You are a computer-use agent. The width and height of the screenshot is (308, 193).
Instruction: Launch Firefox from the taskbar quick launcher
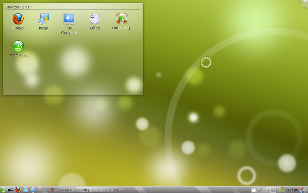[18, 190]
